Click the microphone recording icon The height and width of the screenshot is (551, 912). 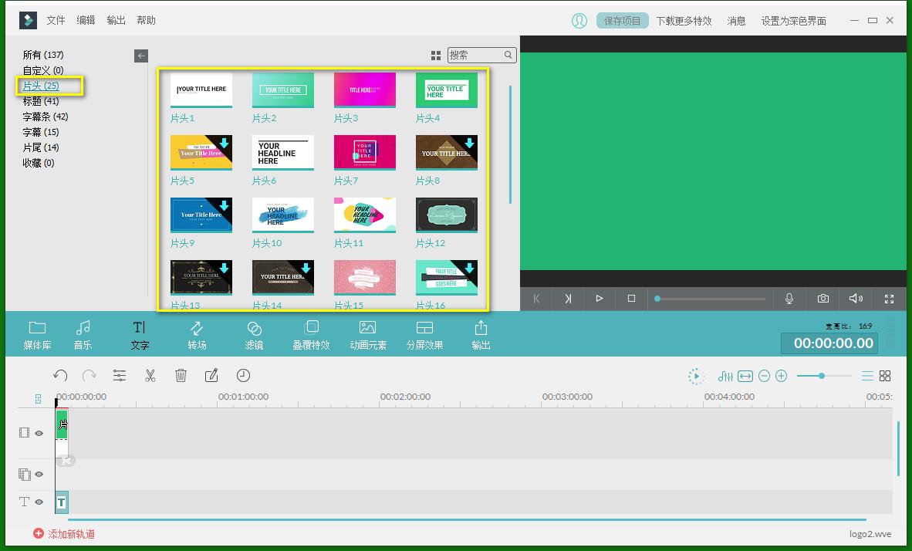789,299
